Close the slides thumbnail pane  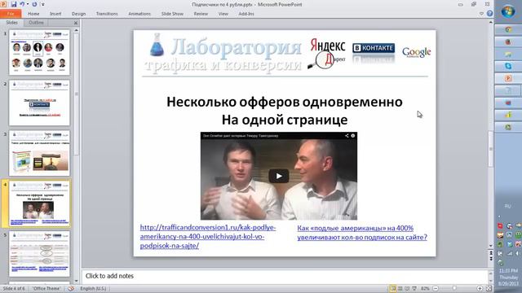tap(76, 23)
